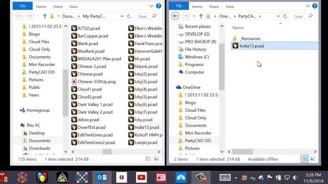Expand the ribbon in left Explorer window
328x184 pixels.
(151, 6)
